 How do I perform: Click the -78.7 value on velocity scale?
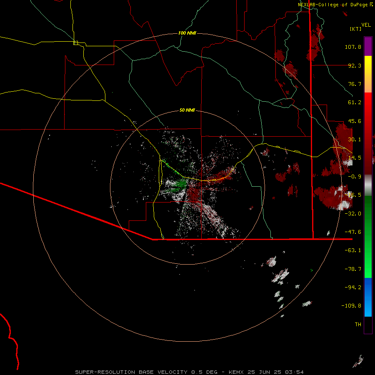353,269
